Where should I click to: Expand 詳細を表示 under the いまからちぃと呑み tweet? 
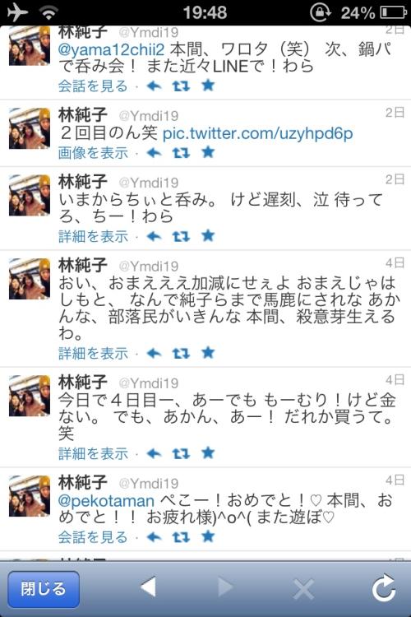click(x=93, y=236)
